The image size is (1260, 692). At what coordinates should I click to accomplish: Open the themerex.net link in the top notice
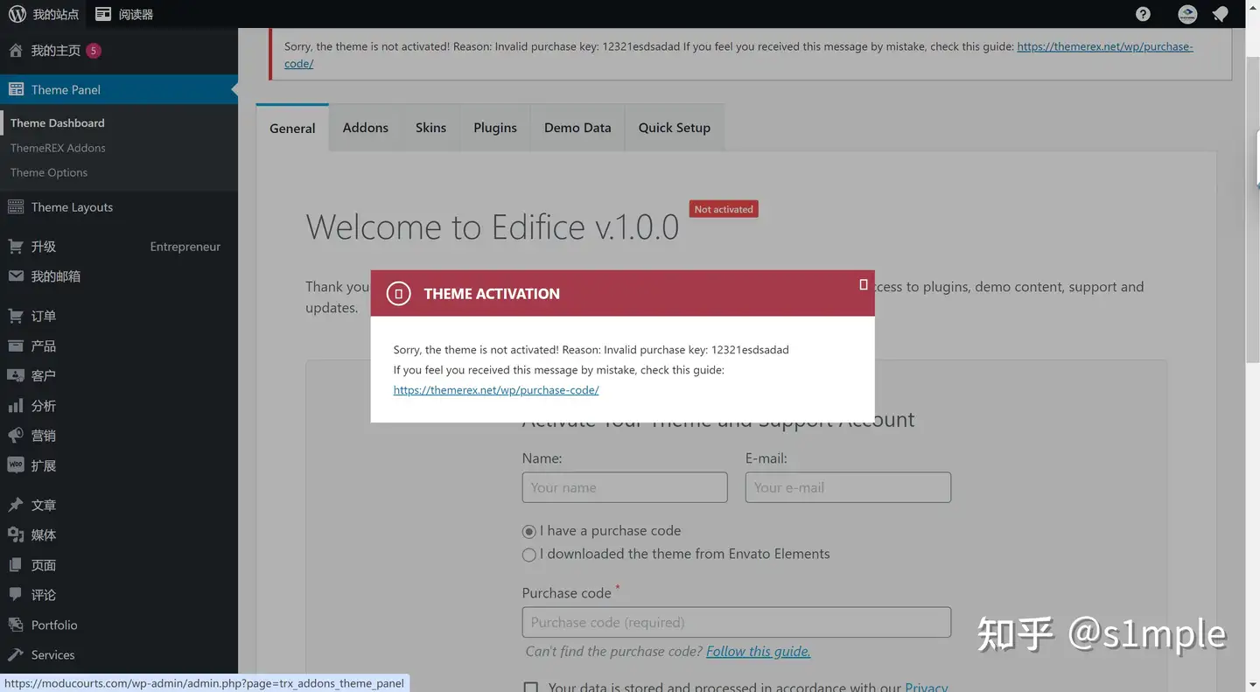tap(738, 54)
